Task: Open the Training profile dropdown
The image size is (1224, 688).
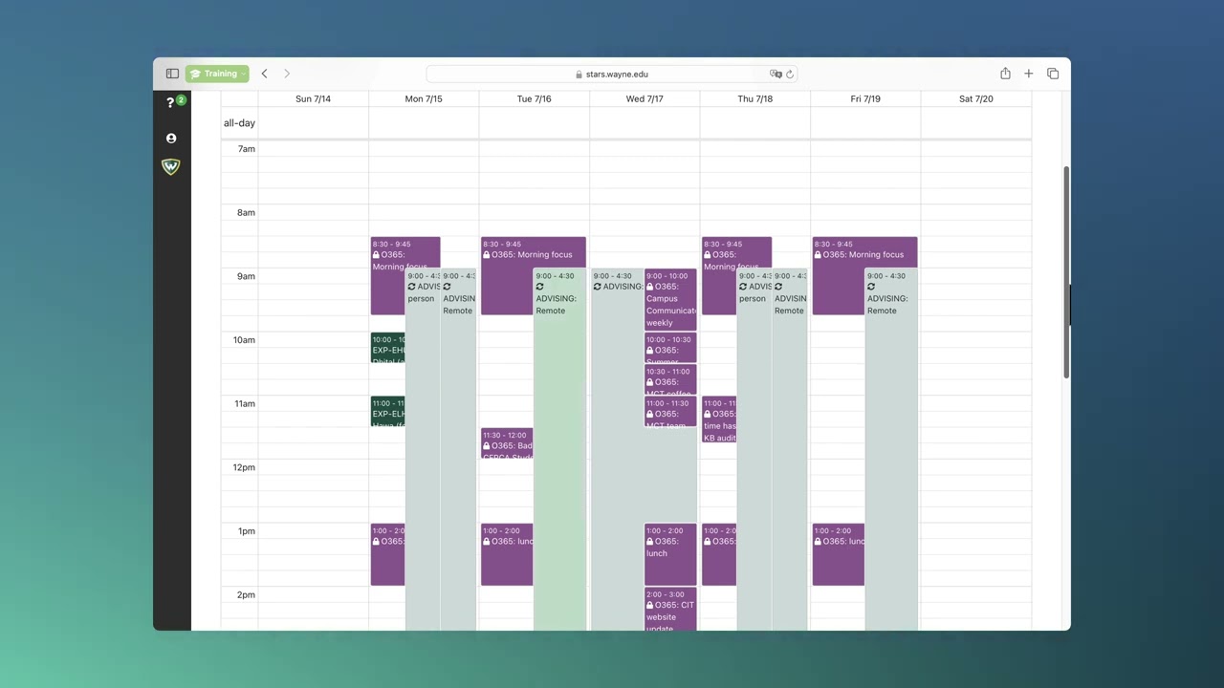Action: pyautogui.click(x=217, y=74)
